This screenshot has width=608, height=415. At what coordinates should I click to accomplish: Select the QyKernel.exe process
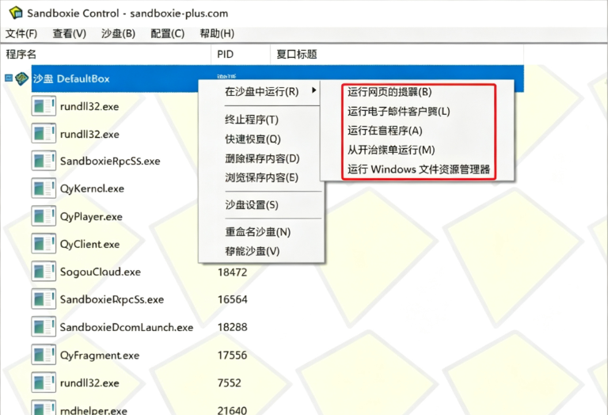92,188
